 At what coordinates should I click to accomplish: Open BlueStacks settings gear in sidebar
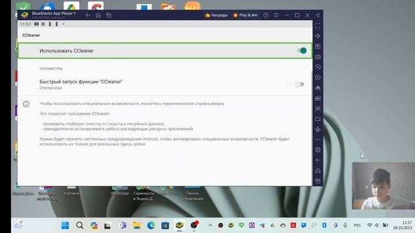coord(318,150)
